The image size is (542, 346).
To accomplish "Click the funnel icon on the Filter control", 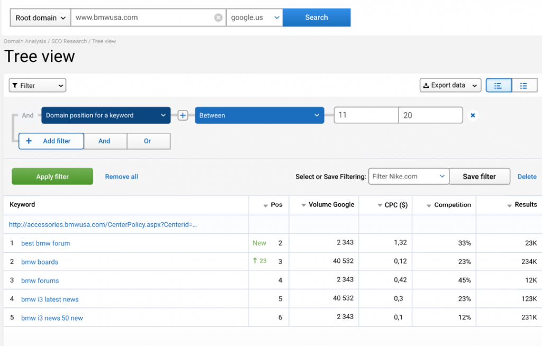I will pyautogui.click(x=15, y=85).
